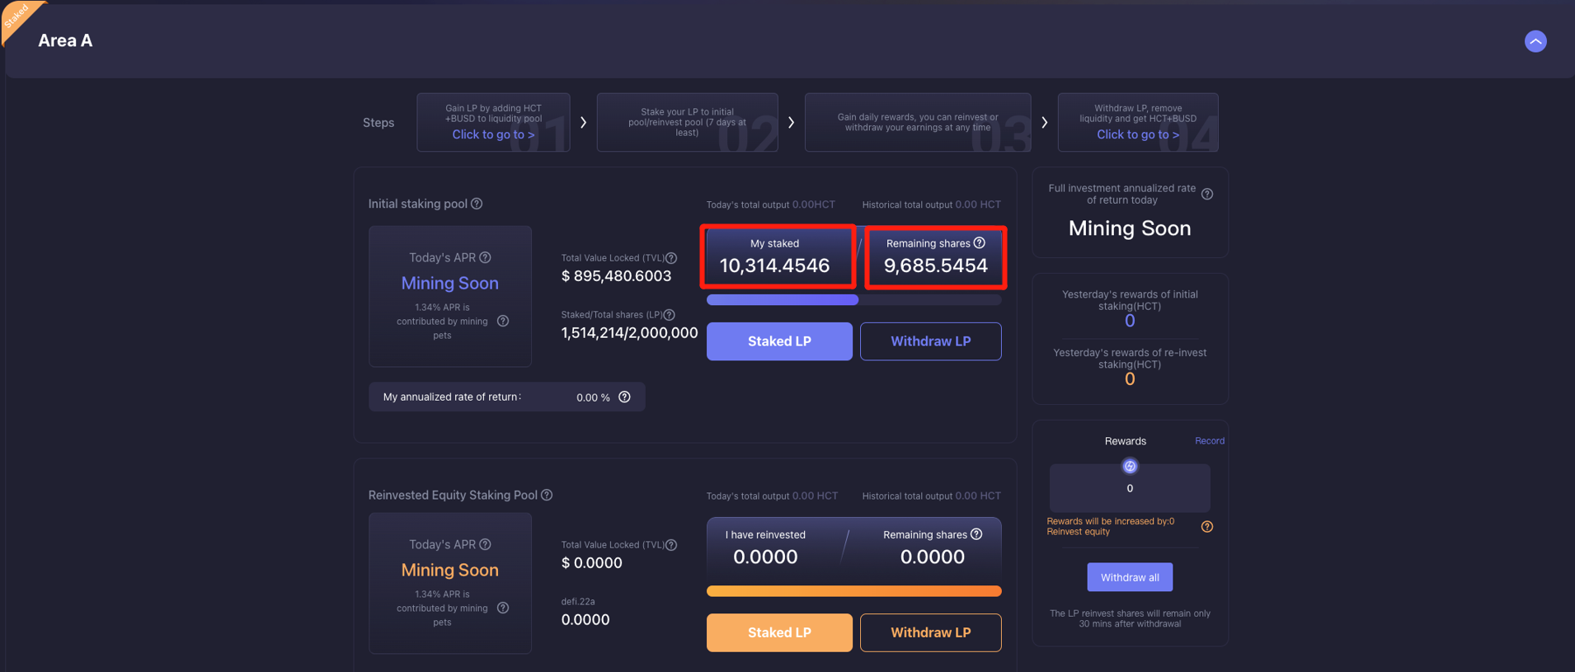
Task: Click help icon beside Reinvested Equity Staking Pool
Action: point(547,495)
